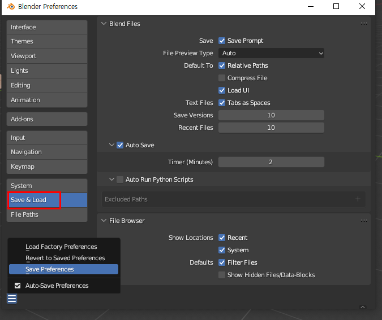Image resolution: width=382 pixels, height=320 pixels.
Task: Toggle Tabs as Spaces checkbox
Action: tap(222, 103)
